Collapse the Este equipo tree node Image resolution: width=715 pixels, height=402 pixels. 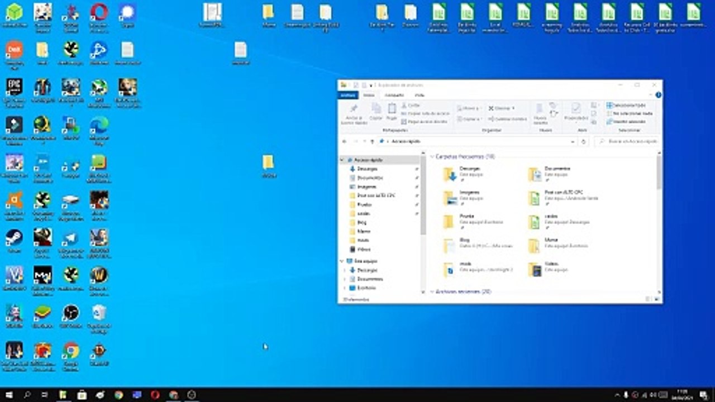342,261
